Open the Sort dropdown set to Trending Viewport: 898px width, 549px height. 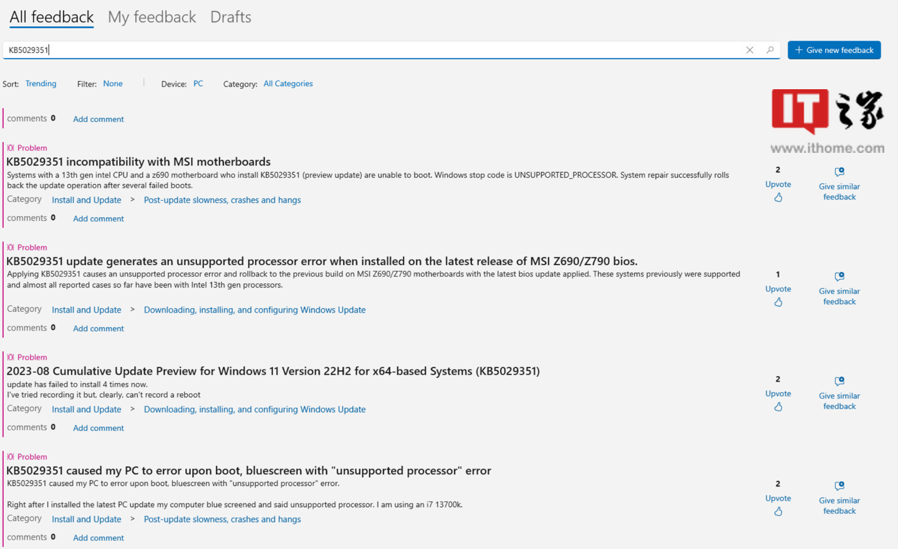click(41, 84)
